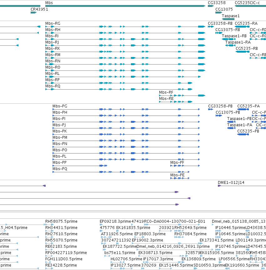Viewport: 266px width, 270px height.
Task: Select the Mbs-RL transcript label
Action: (x=53, y=74)
